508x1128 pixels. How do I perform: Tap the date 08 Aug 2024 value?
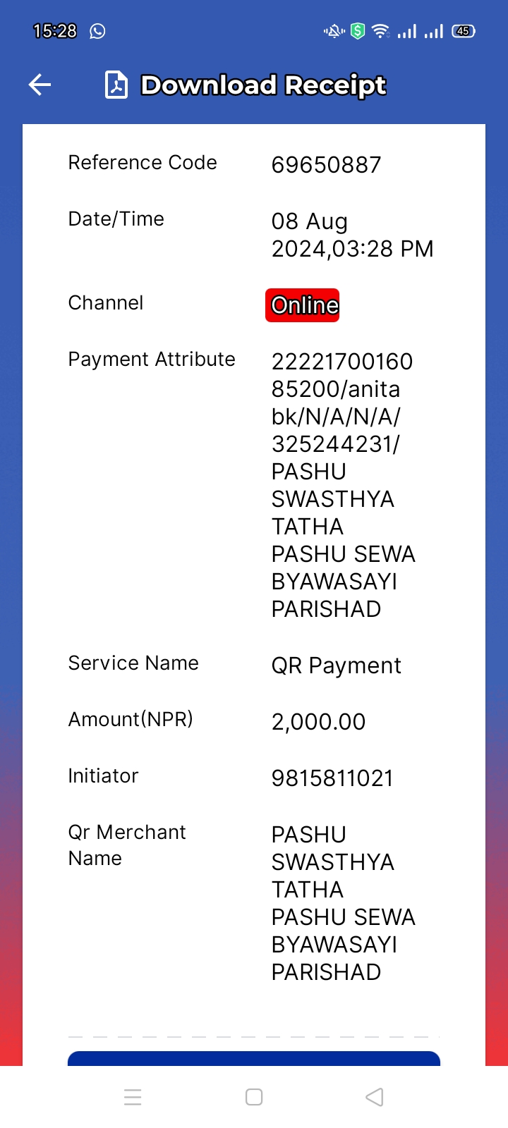pyautogui.click(x=353, y=235)
